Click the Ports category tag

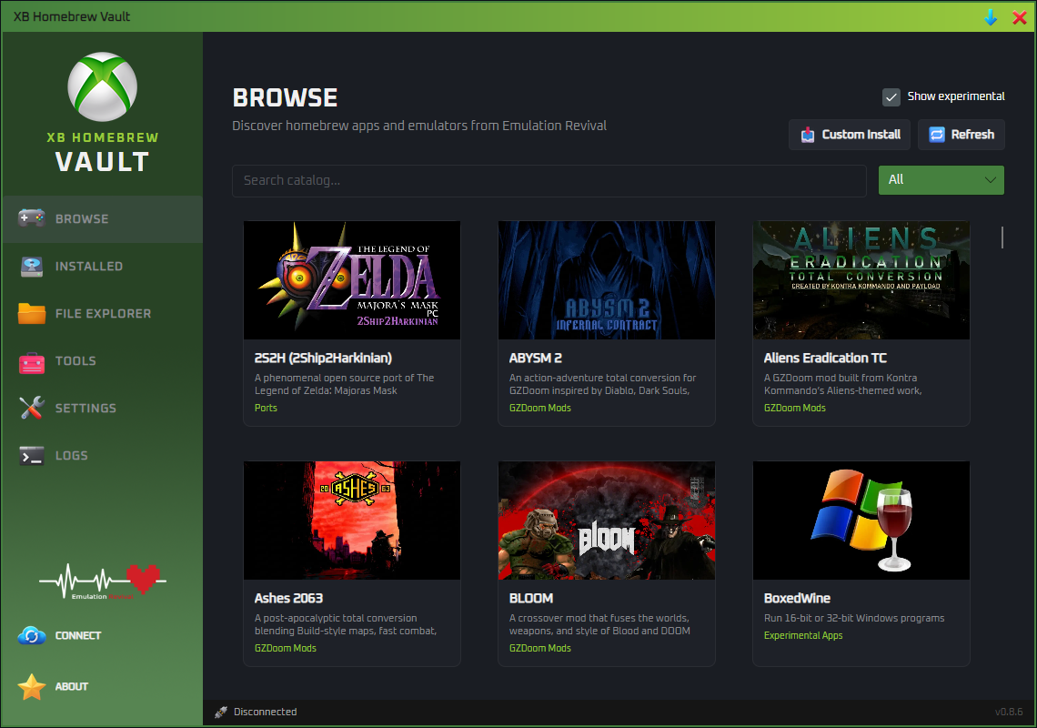[266, 409]
